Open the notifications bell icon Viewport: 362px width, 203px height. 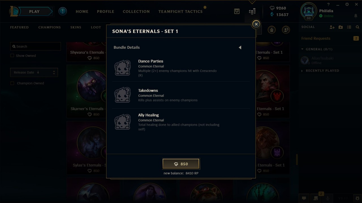coord(356,16)
